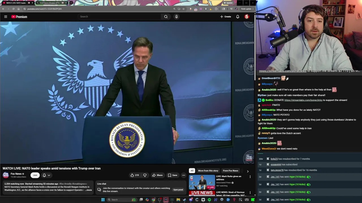The height and width of the screenshot is (203, 362).
Task: Open File Explorer from the taskbar
Action: pyautogui.click(x=178, y=200)
